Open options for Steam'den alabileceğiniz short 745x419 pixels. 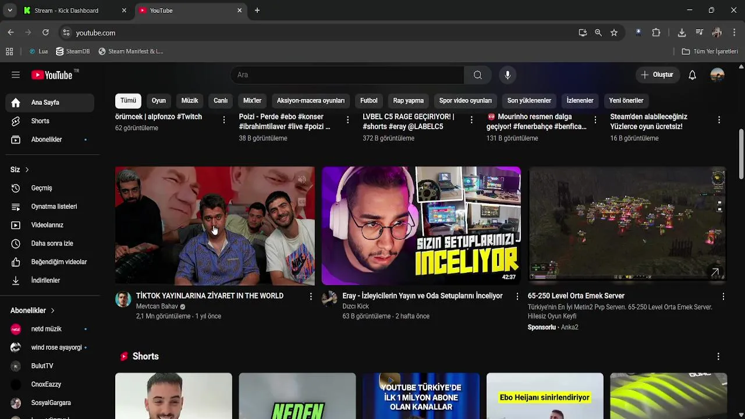[x=719, y=120]
